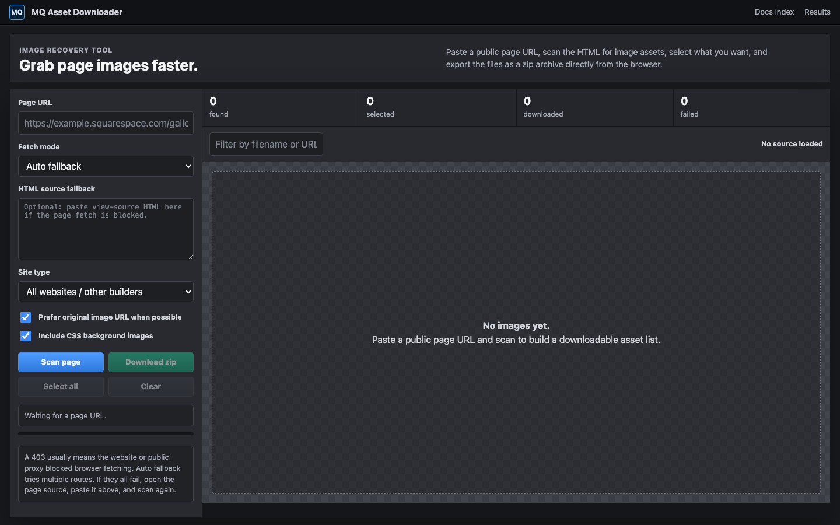Focus the Filter by filename or URL field
This screenshot has width=840, height=525.
point(266,144)
